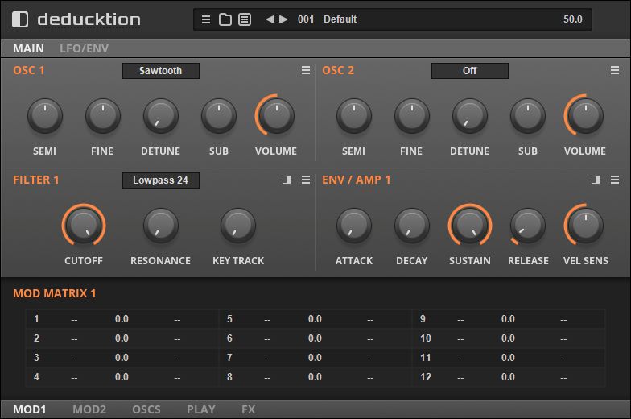The width and height of the screenshot is (631, 419).
Task: Click mod matrix slot 4 amount 0.0
Action: [122, 377]
